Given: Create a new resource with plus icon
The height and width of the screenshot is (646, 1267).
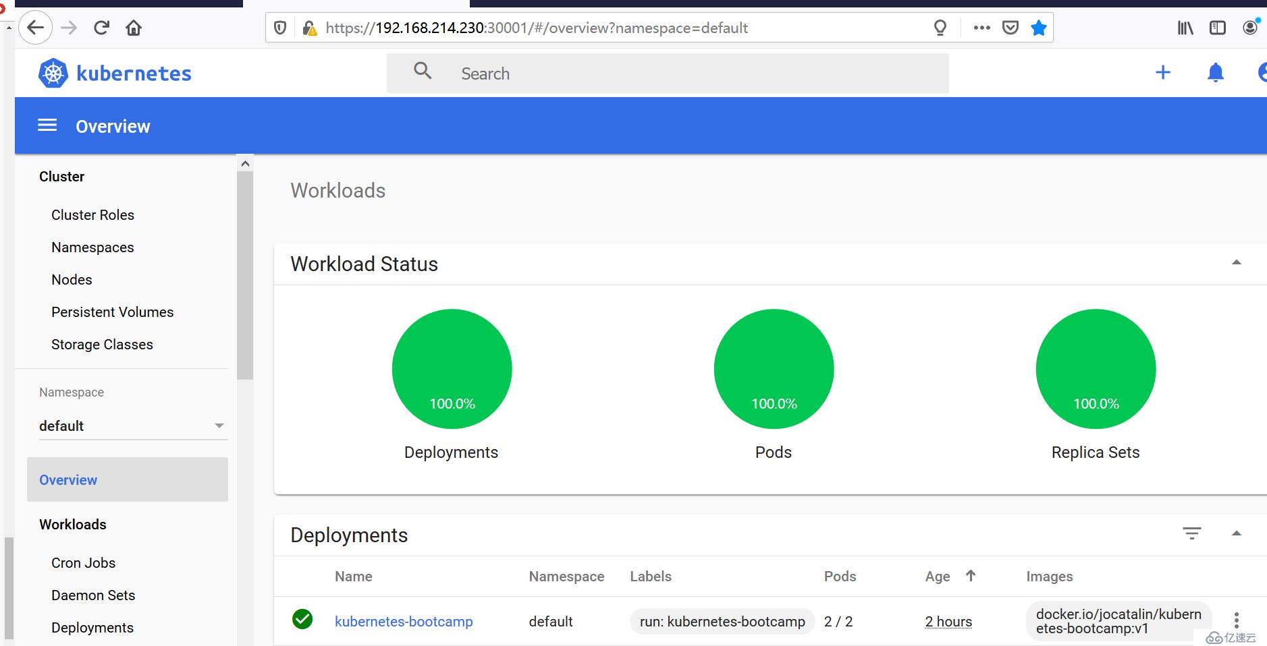Looking at the screenshot, I should [x=1162, y=72].
